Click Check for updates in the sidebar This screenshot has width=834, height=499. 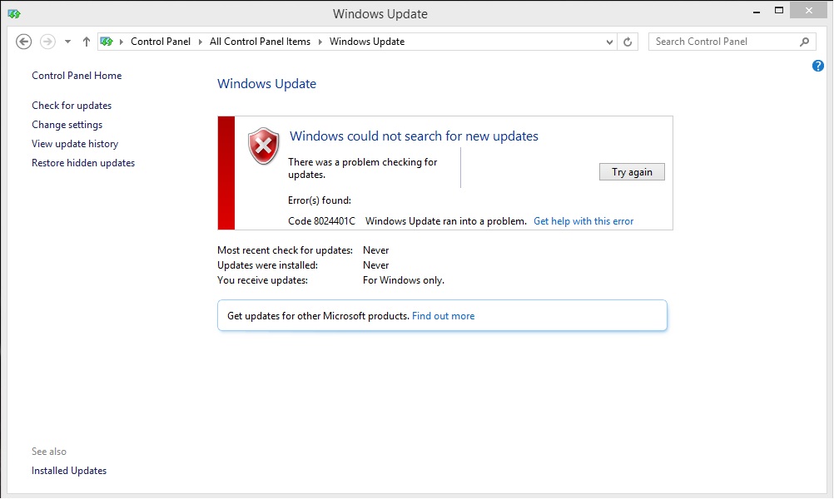pyautogui.click(x=72, y=106)
